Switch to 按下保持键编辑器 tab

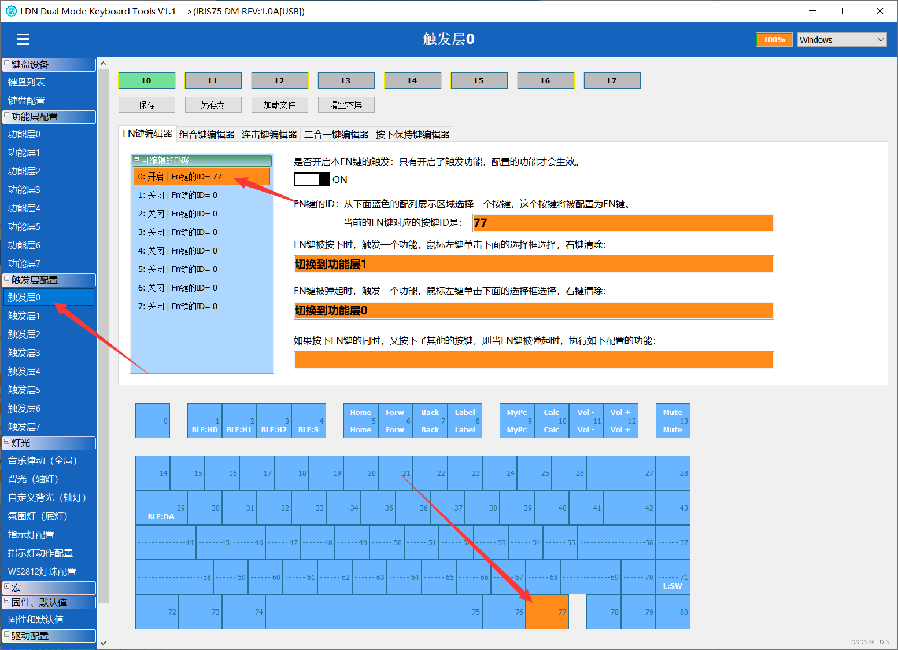(x=413, y=134)
